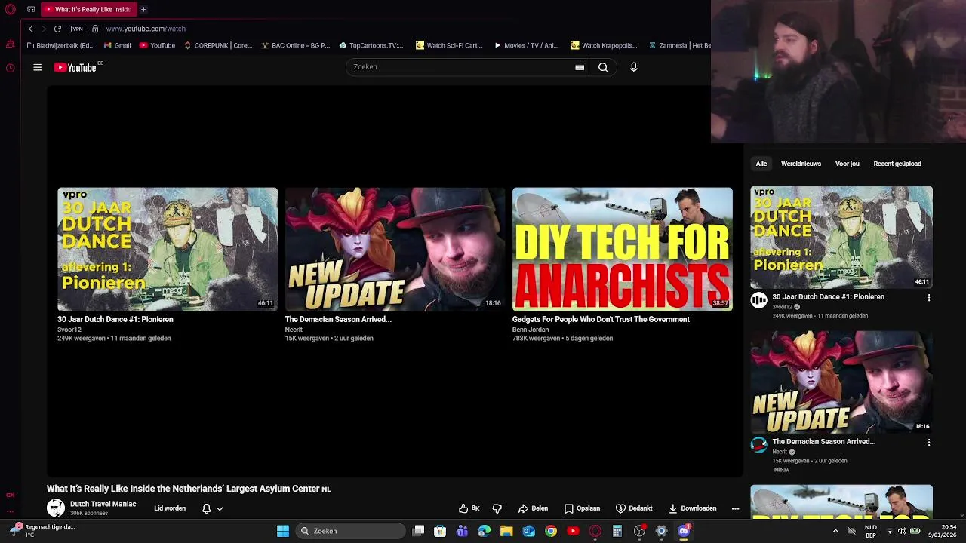Open the TopCartoons.TV bookmark

click(371, 45)
